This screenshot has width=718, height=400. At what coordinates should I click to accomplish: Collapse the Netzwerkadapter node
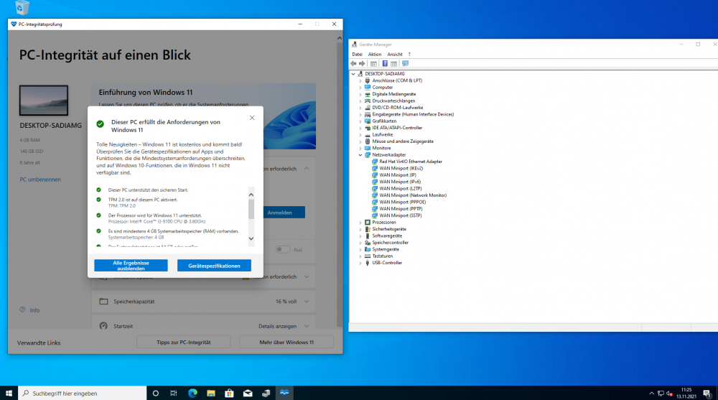pos(360,155)
